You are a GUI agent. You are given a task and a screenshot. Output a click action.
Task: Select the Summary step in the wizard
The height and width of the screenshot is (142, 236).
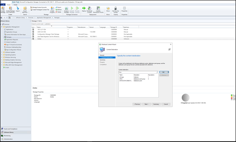pos(102,60)
